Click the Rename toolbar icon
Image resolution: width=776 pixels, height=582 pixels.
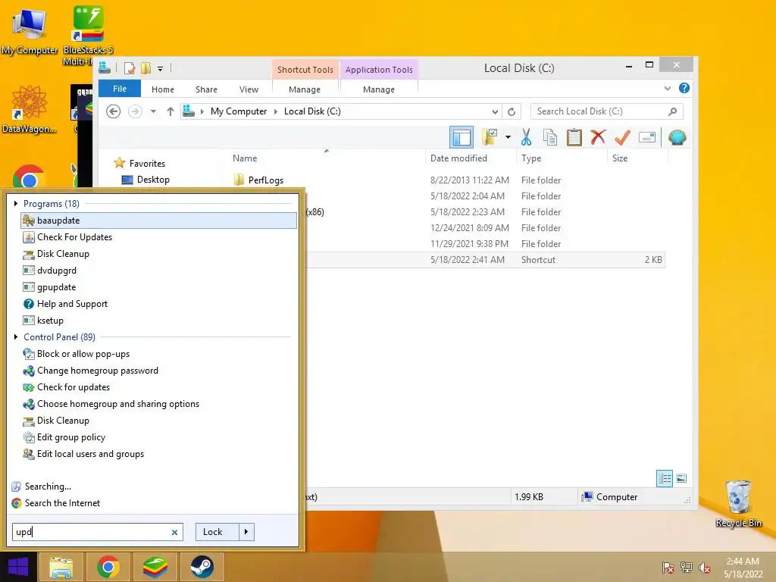pyautogui.click(x=647, y=137)
